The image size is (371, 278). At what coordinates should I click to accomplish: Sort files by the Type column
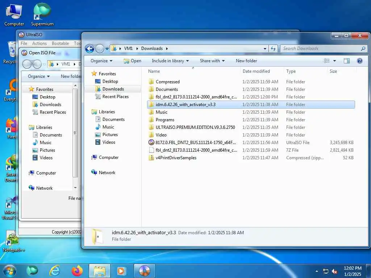[305, 71]
